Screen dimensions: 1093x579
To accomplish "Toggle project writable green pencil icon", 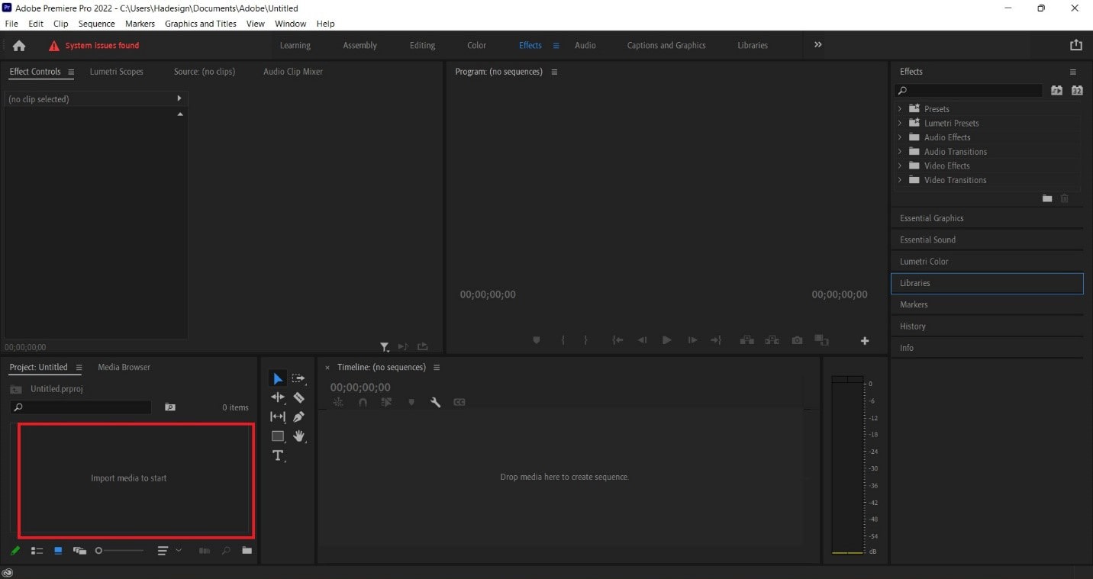I will 15,550.
